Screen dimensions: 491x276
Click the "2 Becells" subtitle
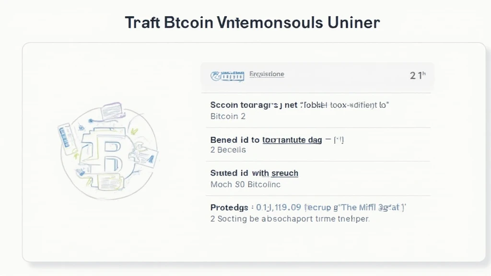coord(228,150)
